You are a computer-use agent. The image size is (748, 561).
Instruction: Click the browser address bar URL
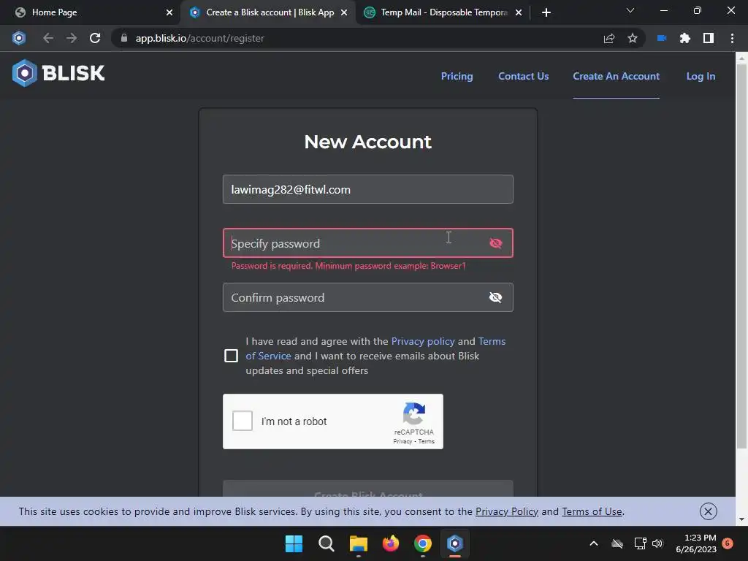click(199, 38)
